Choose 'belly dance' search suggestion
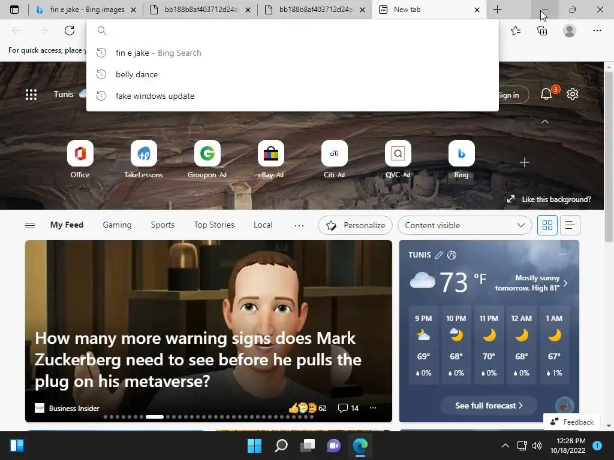The height and width of the screenshot is (460, 614). (x=293, y=74)
